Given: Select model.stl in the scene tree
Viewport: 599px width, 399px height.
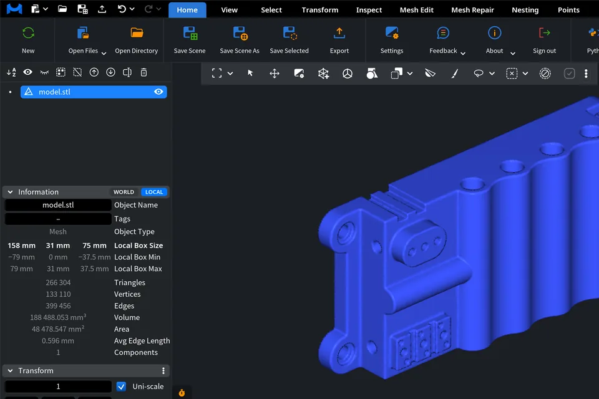Looking at the screenshot, I should 94,92.
